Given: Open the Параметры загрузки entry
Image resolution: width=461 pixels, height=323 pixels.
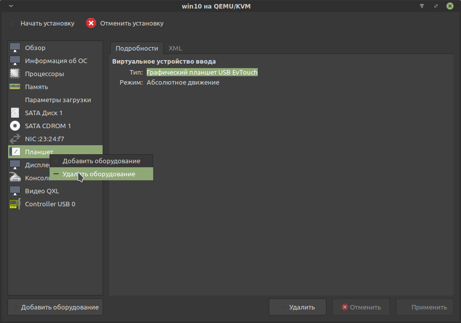Looking at the screenshot, I should pos(58,100).
